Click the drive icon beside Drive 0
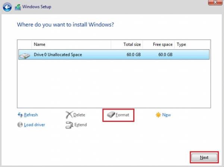The height and width of the screenshot is (167, 224). 25,56
